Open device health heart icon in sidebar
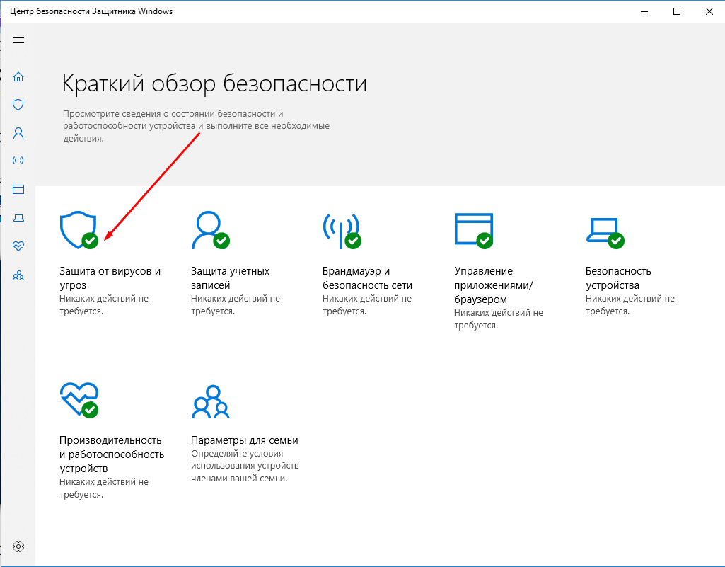This screenshot has height=567, width=725. coord(18,246)
